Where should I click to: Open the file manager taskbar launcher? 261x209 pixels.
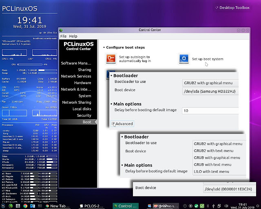33,206
